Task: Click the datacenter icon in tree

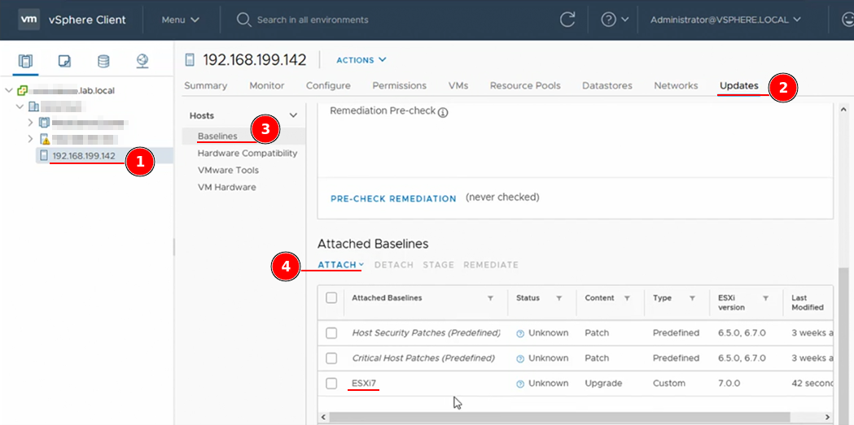Action: click(x=33, y=106)
